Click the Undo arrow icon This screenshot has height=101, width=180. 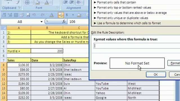coord(34,15)
